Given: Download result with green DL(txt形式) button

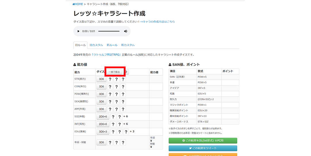Looking at the screenshot, I should [x=203, y=140].
